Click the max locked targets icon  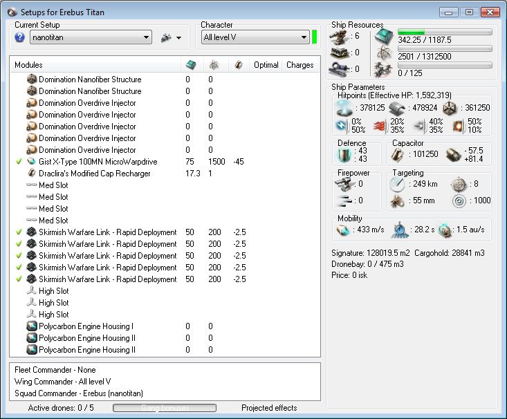coord(458,185)
